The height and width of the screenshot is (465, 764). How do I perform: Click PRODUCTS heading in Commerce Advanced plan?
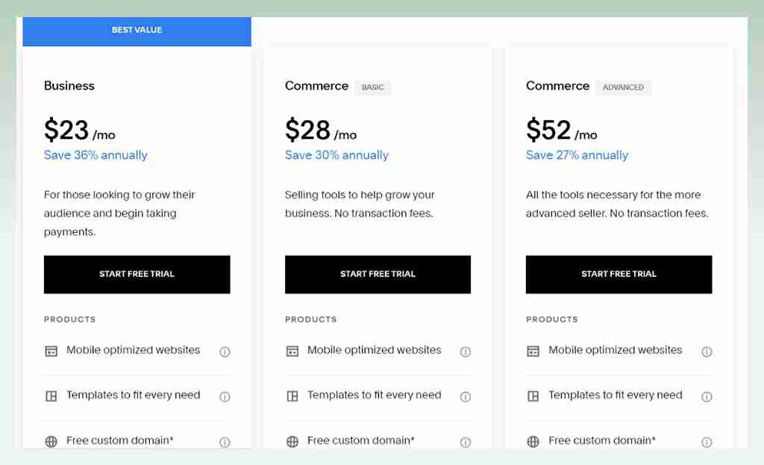tap(551, 319)
